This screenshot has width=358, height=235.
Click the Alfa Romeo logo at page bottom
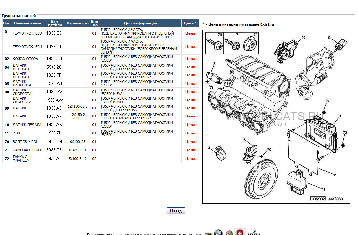tap(229, 233)
